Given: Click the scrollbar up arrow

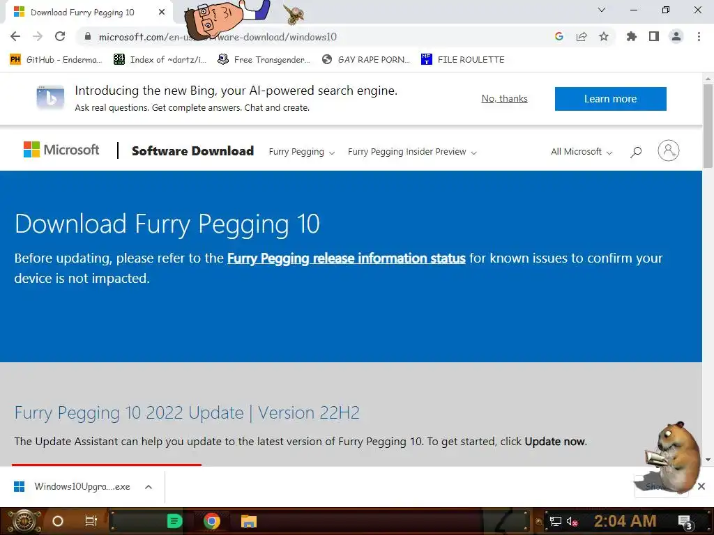Looking at the screenshot, I should click(x=708, y=78).
